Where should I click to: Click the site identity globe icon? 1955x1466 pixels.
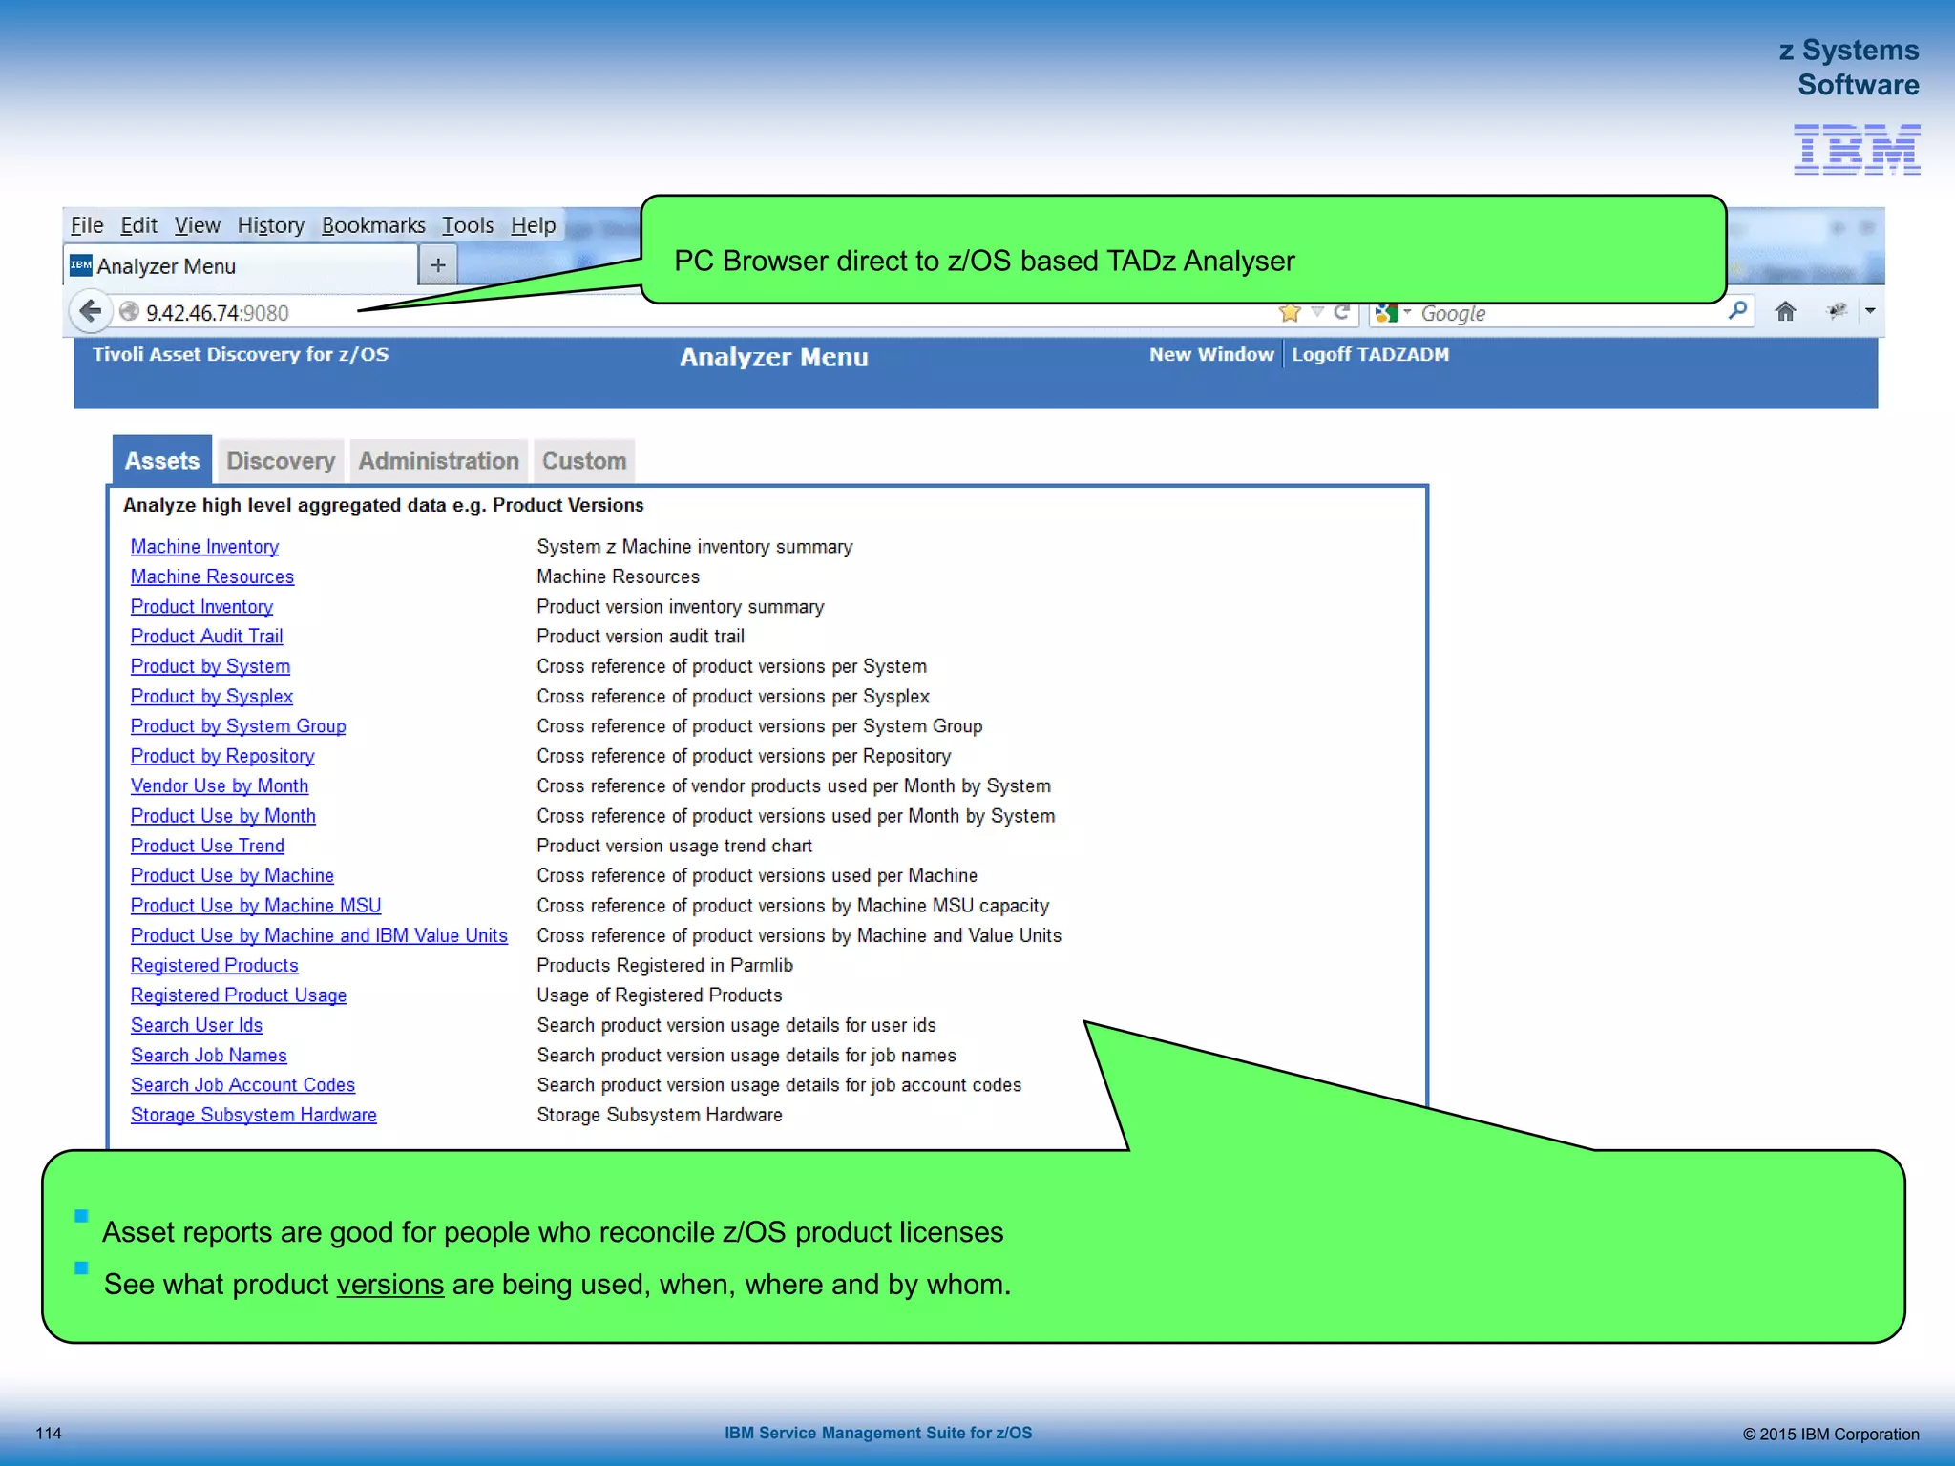[x=129, y=312]
